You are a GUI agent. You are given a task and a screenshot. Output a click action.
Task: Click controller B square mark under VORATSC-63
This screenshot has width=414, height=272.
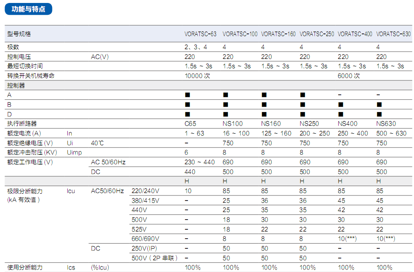click(x=188, y=104)
